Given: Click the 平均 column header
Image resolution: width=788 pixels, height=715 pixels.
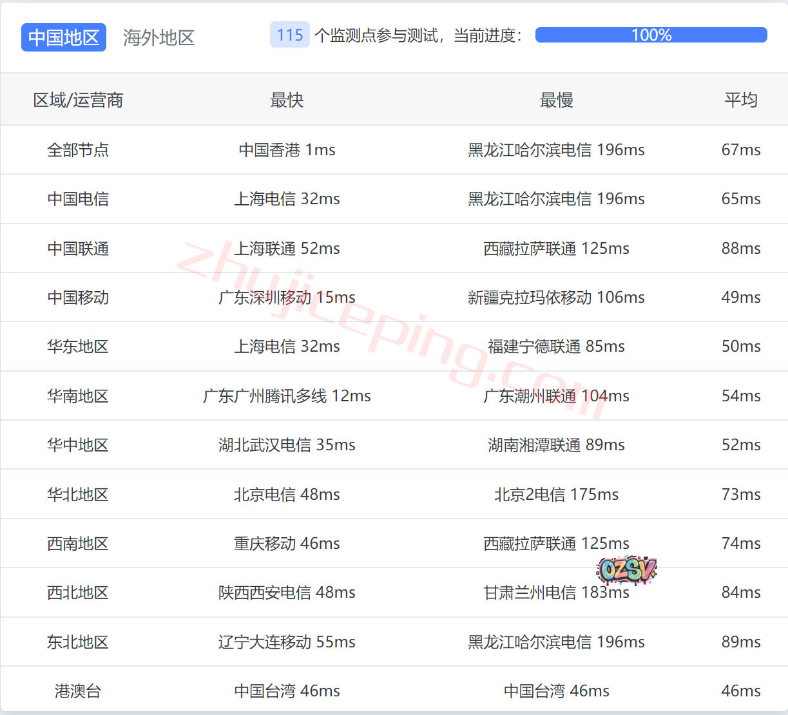Looking at the screenshot, I should click(x=741, y=100).
